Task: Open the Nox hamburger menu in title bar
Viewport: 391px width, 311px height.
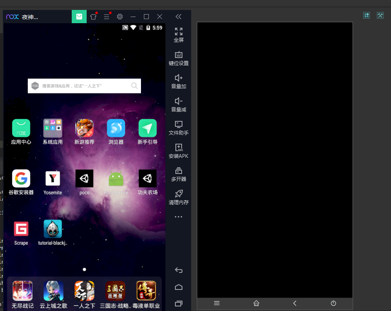Action: 107,17
